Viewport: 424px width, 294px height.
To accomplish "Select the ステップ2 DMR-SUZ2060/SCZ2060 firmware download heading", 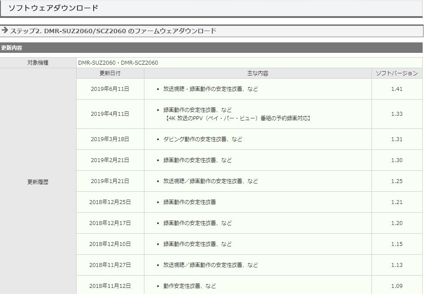I will (113, 31).
